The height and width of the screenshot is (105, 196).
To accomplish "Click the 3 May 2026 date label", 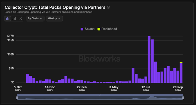I will click(114, 89).
